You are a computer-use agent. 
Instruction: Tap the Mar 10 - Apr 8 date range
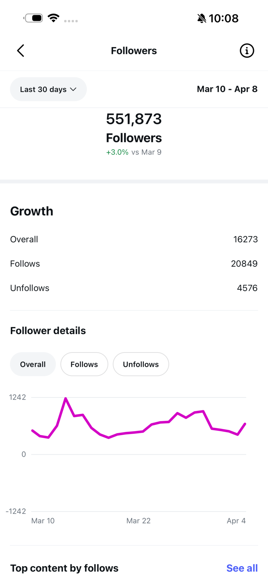(x=227, y=89)
